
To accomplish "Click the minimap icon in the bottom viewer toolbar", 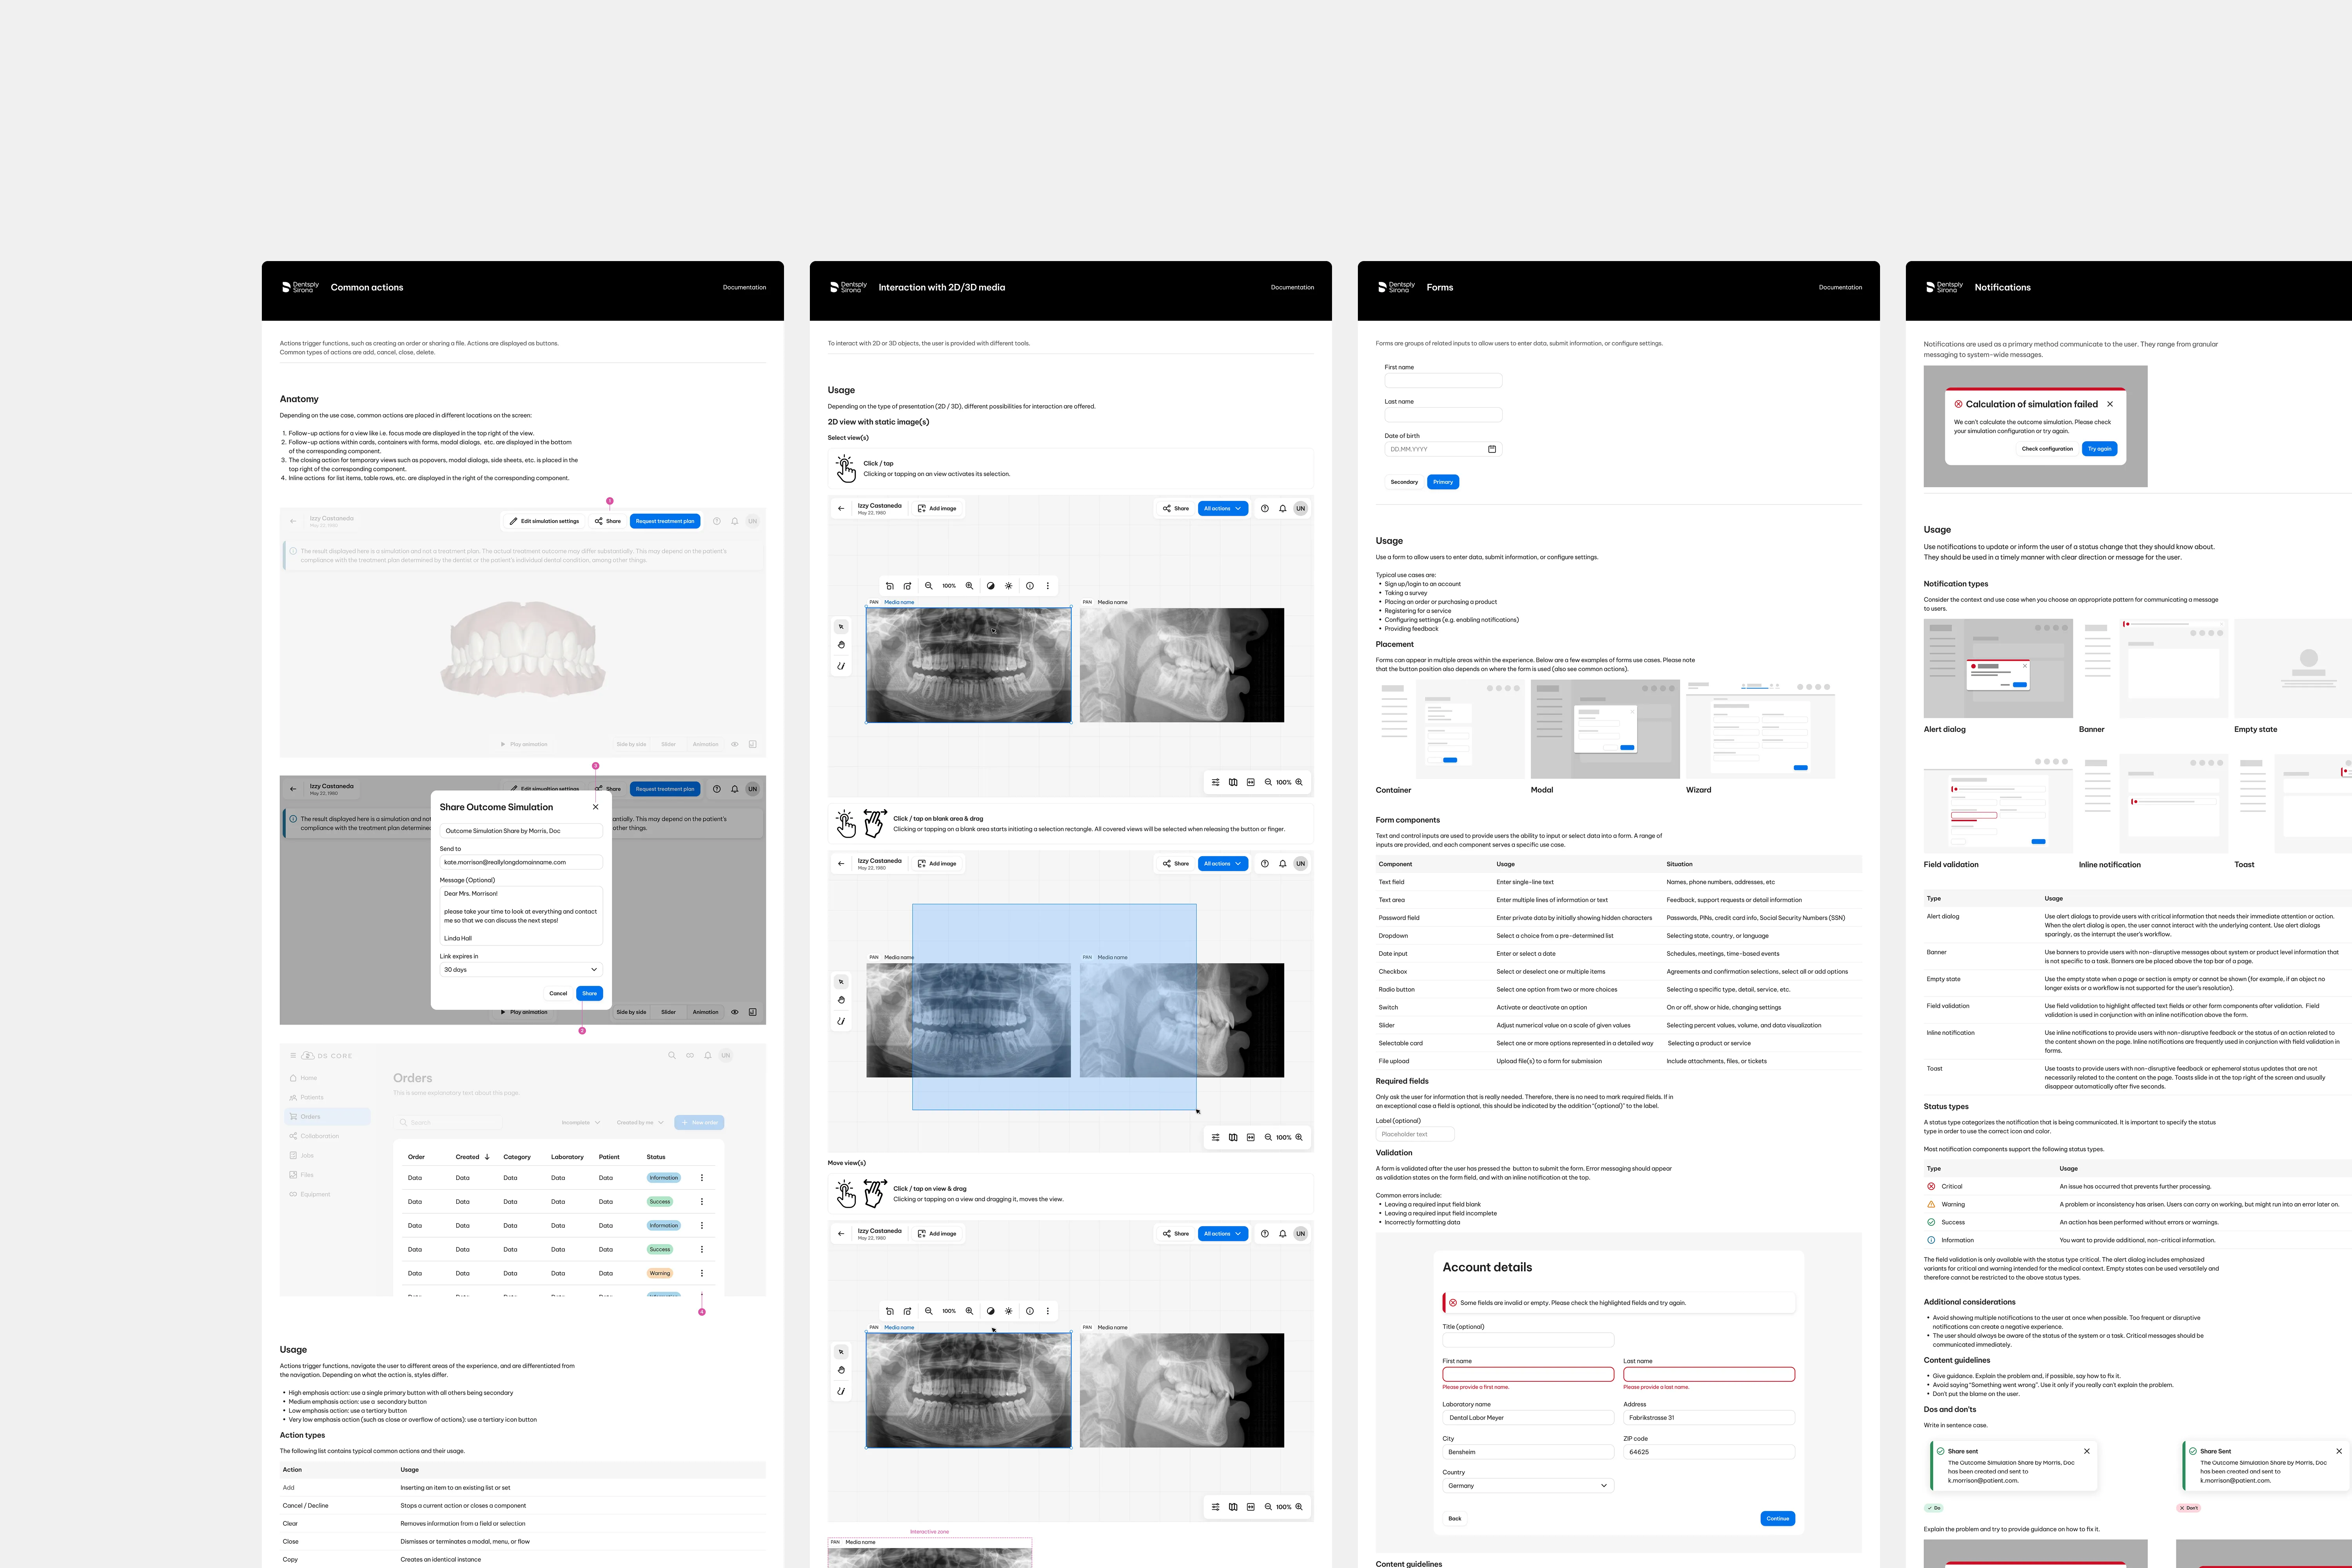I will tap(1233, 782).
